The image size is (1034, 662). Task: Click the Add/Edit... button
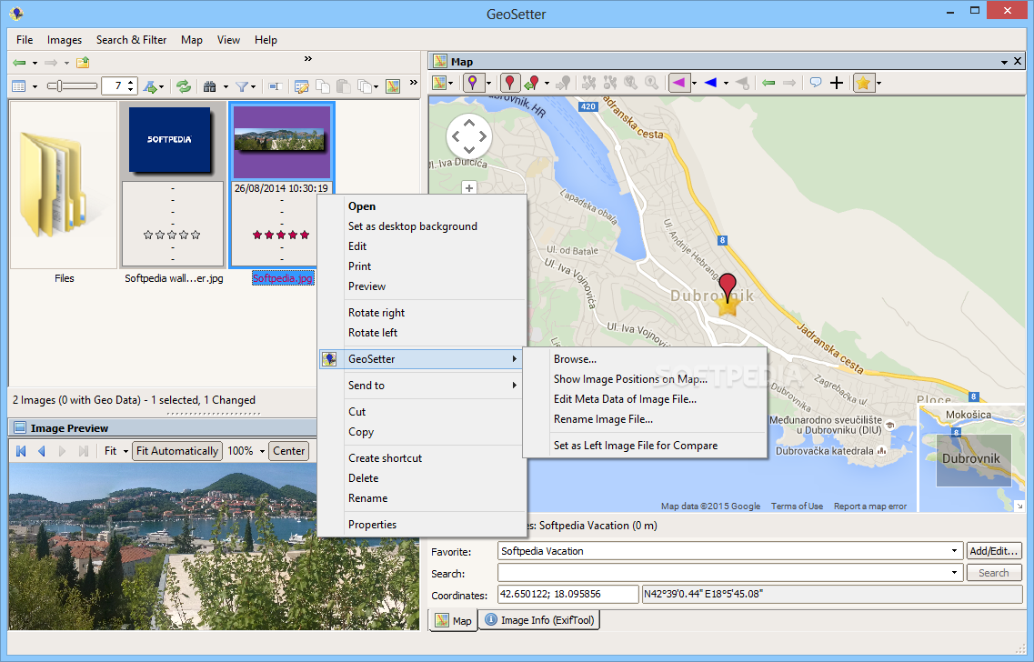pyautogui.click(x=994, y=551)
